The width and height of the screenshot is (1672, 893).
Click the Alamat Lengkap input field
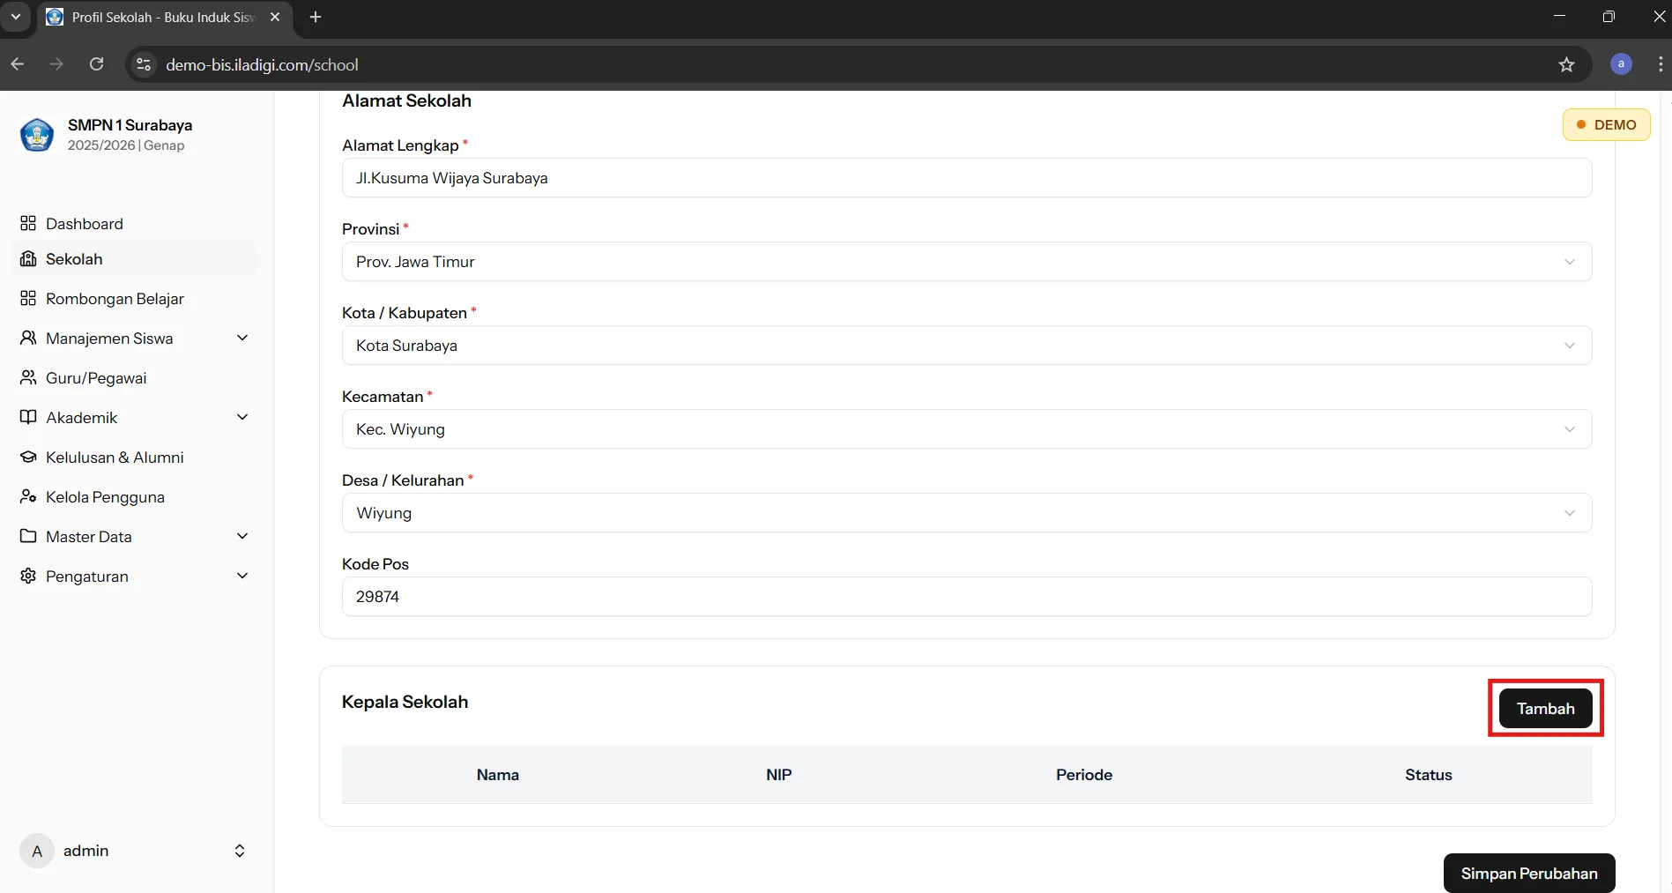coord(967,178)
